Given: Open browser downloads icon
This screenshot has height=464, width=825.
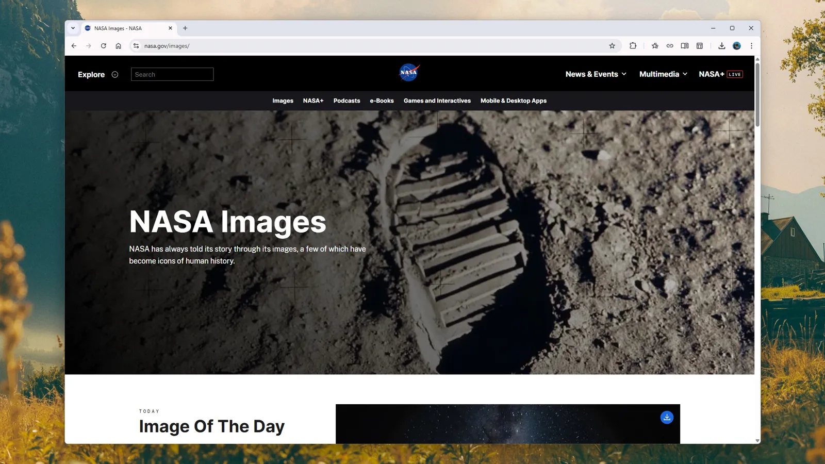Looking at the screenshot, I should click(x=722, y=46).
